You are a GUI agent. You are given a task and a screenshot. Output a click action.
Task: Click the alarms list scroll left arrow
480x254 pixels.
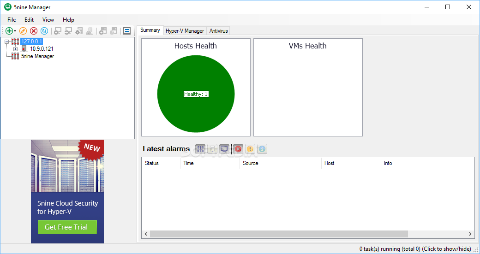tap(146, 234)
